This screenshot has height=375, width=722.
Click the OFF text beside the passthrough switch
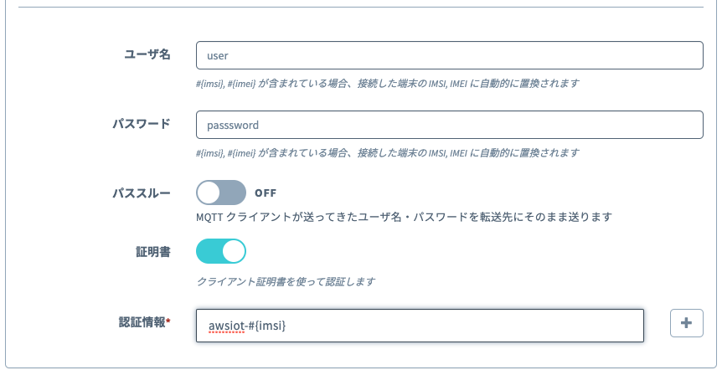tap(266, 193)
